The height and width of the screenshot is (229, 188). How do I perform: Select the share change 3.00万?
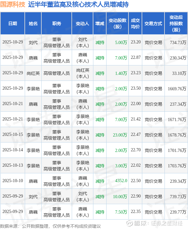pos(121,166)
